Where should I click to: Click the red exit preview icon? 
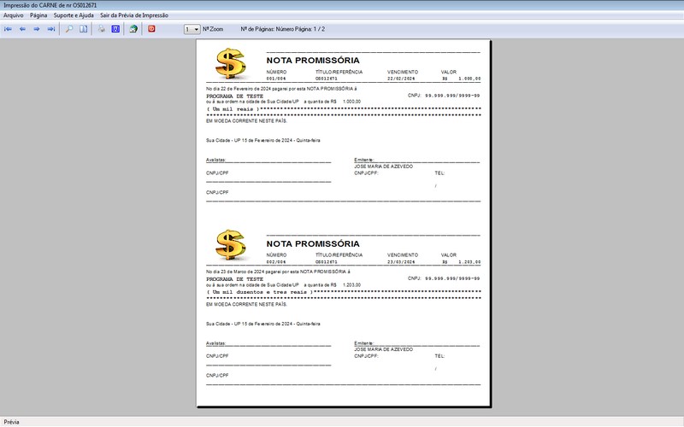click(x=151, y=29)
